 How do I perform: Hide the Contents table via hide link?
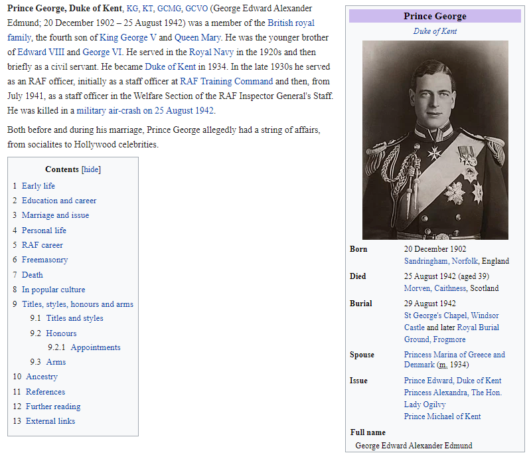(91, 169)
